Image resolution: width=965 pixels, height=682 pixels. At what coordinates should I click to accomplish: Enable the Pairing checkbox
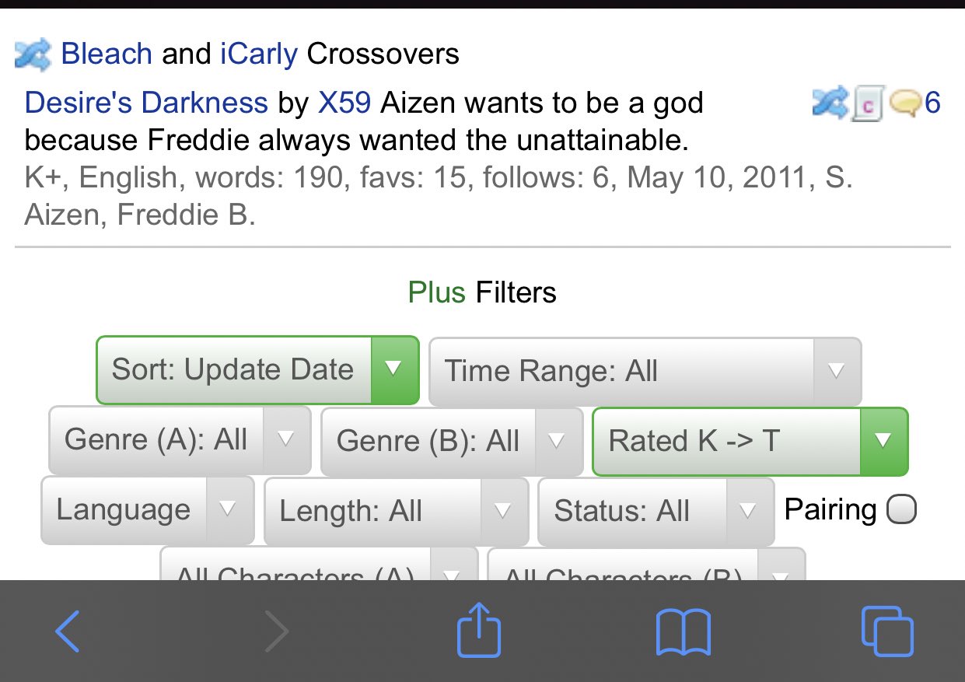(902, 510)
